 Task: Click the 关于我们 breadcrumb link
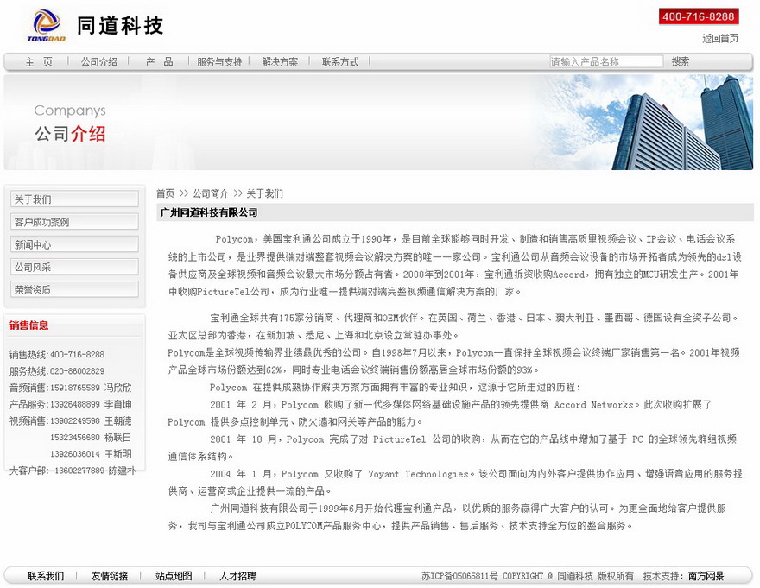[x=264, y=193]
